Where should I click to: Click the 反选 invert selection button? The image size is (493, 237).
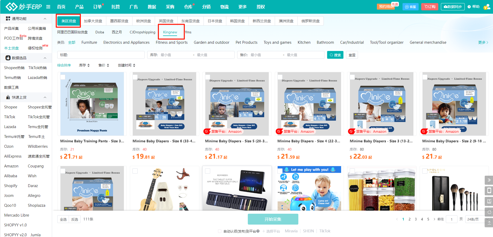click(75, 219)
